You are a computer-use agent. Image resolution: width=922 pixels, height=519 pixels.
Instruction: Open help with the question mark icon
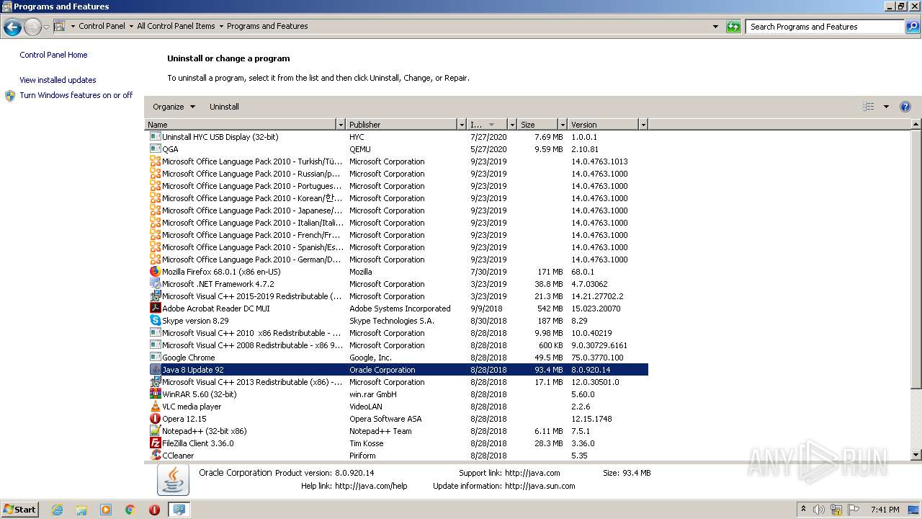pos(905,107)
